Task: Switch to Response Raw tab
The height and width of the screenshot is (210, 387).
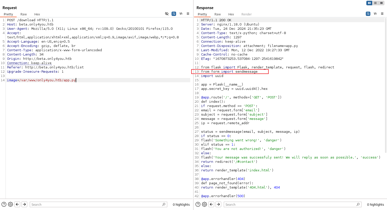Action: (217, 14)
